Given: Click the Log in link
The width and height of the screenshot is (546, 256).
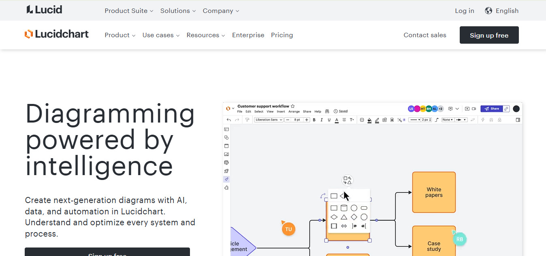Looking at the screenshot, I should click(x=465, y=11).
